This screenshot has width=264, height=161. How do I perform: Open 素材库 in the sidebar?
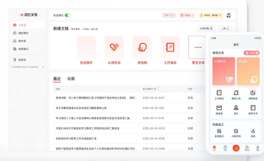20,41
